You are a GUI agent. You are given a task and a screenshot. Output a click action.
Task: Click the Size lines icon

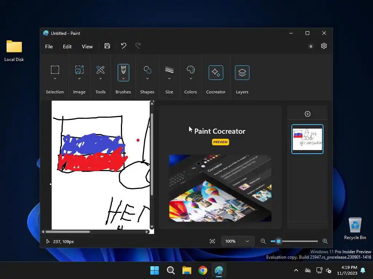(169, 70)
